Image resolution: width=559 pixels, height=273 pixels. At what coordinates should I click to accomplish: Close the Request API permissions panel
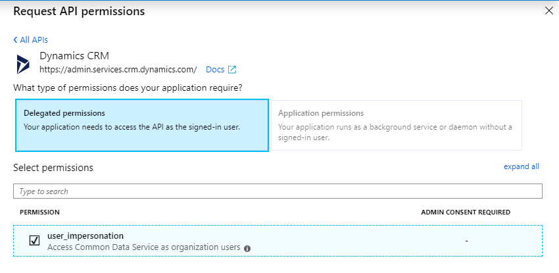(549, 11)
